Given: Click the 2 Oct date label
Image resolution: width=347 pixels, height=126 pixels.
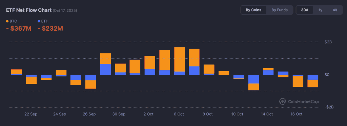Looking at the screenshot, I should 148,114.
